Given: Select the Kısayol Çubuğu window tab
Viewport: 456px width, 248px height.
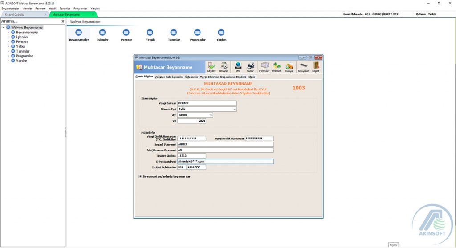Looking at the screenshot, I should point(25,14).
